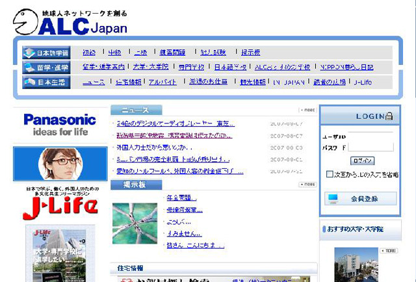The height and width of the screenshot is (282, 416).
Task: Click the 会員登録 member registration button
Action: tap(361, 198)
